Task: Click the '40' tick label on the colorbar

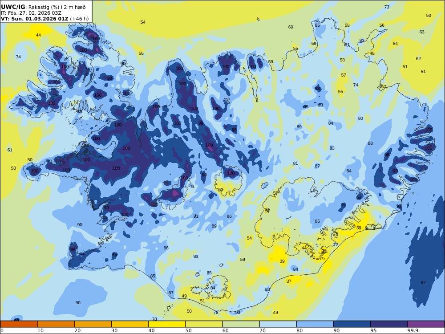Action: [152, 330]
